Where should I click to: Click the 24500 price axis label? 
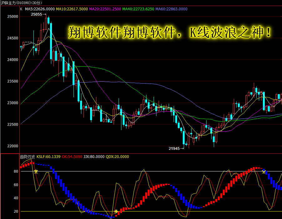(x=13, y=38)
